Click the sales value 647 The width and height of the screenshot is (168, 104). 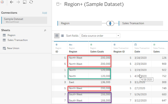[164, 101]
